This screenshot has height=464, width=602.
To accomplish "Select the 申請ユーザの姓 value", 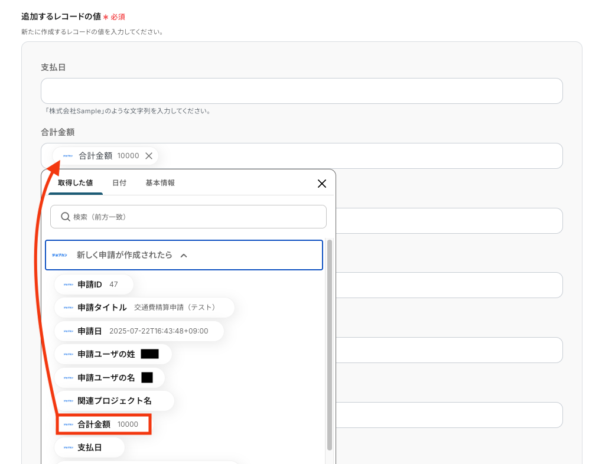I will (x=113, y=354).
